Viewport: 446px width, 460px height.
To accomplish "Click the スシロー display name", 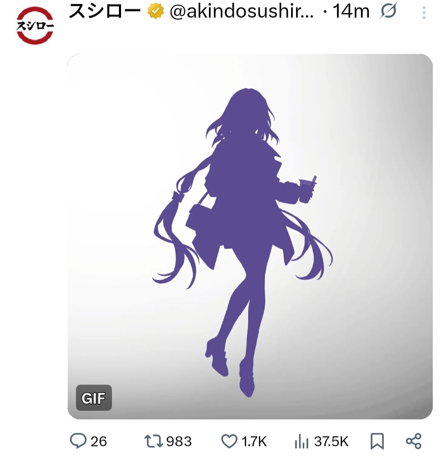I will (x=105, y=12).
